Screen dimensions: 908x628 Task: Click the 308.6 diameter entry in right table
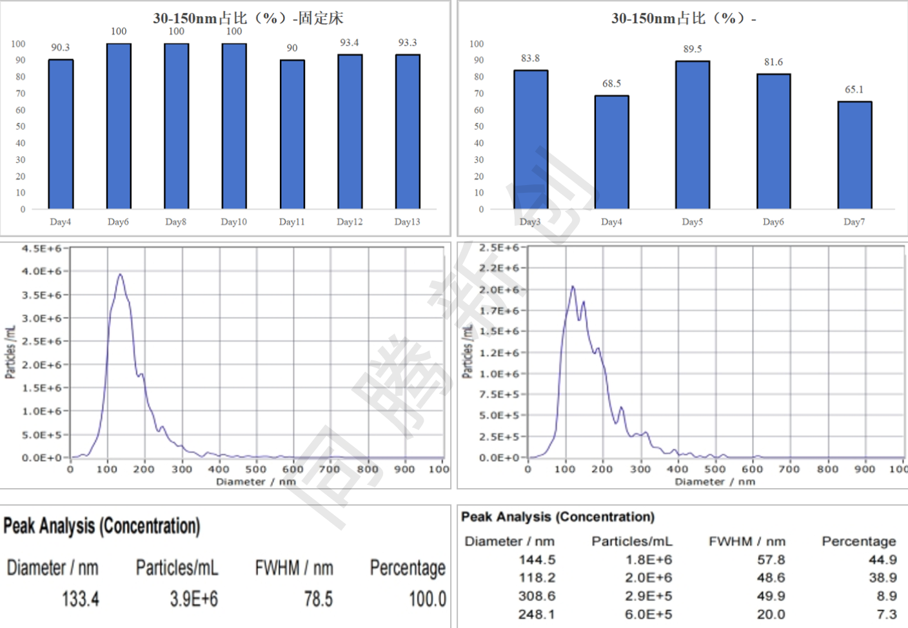(537, 596)
